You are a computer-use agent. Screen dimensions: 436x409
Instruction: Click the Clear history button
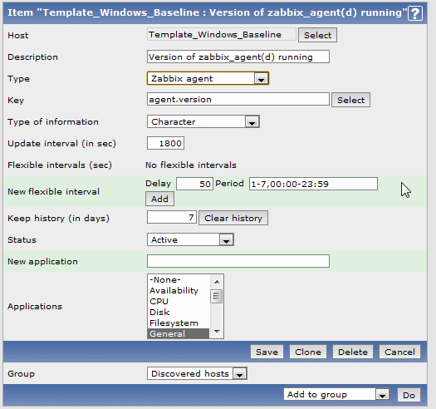[233, 218]
